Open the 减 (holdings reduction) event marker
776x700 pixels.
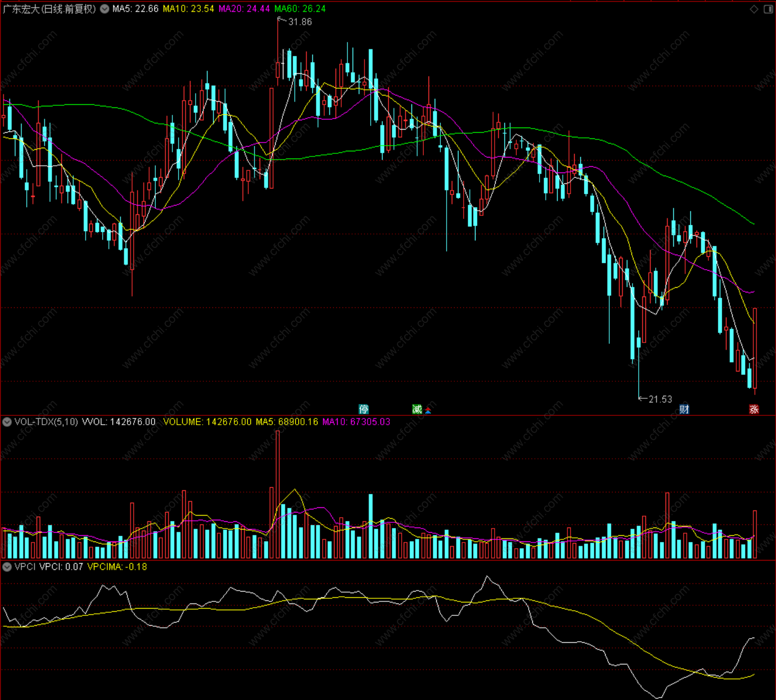pos(417,409)
